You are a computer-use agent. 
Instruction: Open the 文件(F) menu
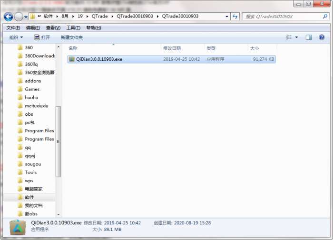pos(13,28)
